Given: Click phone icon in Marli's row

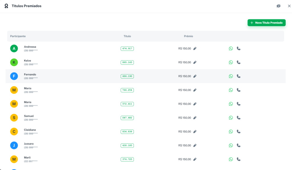Looking at the screenshot, I should tap(239, 159).
